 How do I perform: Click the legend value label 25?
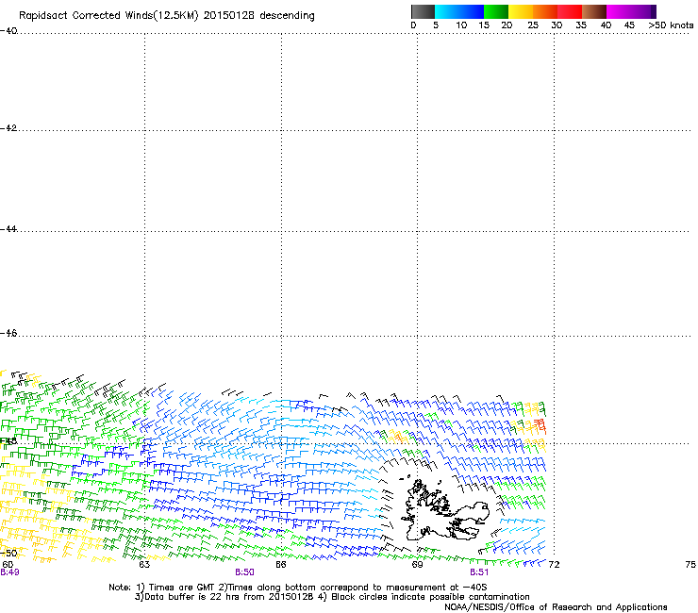click(533, 25)
